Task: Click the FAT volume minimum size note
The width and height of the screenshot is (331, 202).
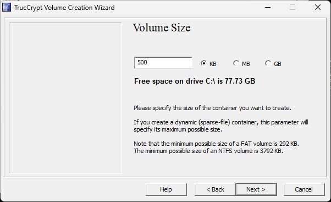Action: 217,144
